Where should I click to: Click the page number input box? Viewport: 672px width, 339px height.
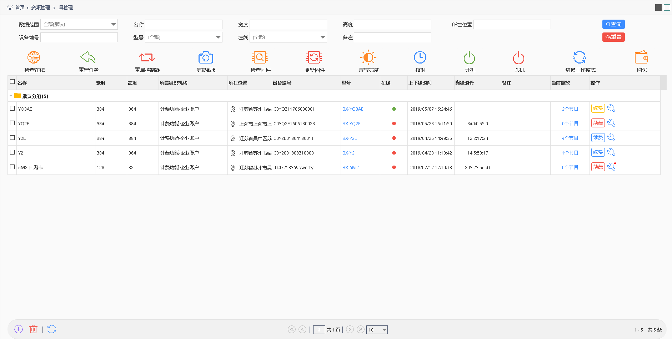pyautogui.click(x=319, y=330)
